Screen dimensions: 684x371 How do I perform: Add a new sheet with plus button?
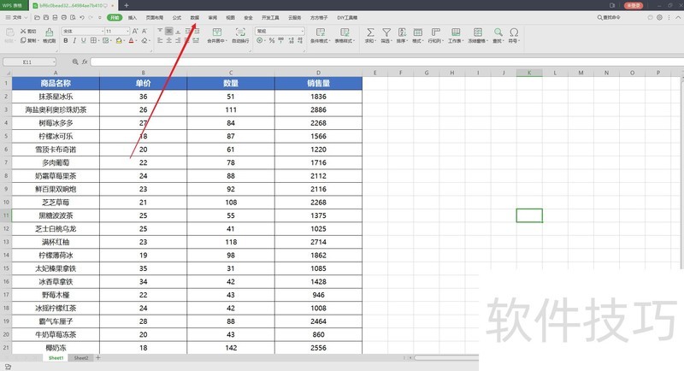(x=98, y=358)
